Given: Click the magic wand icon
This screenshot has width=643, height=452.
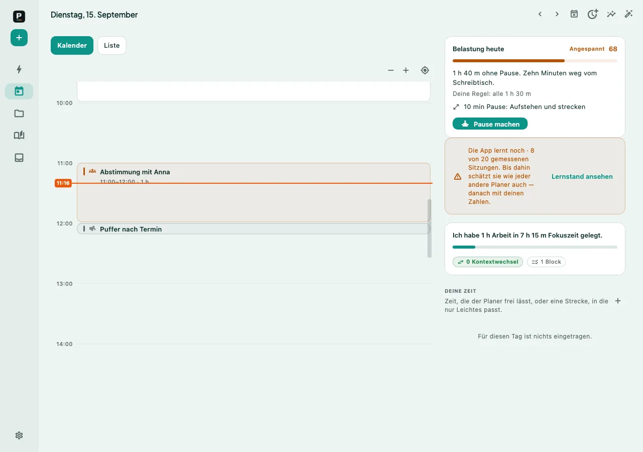Looking at the screenshot, I should click(x=628, y=14).
